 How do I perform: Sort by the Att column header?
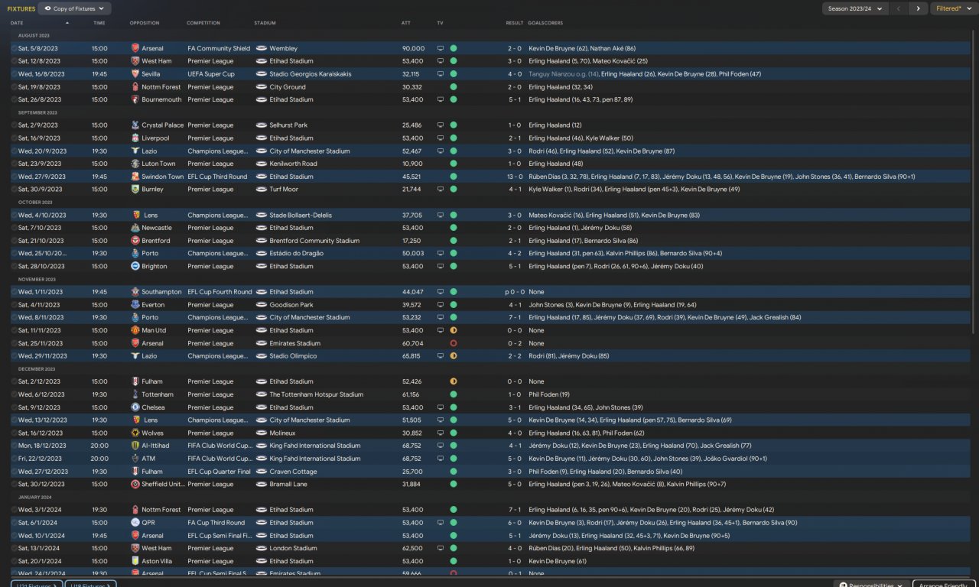point(406,23)
